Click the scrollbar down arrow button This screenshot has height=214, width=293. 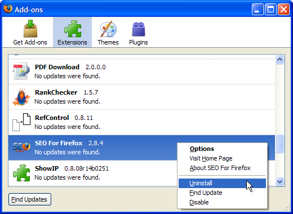(x=280, y=181)
